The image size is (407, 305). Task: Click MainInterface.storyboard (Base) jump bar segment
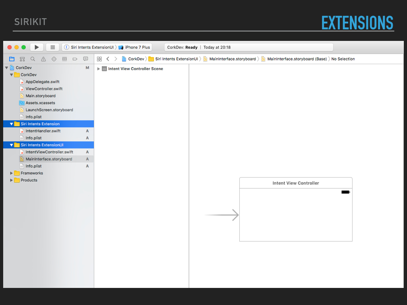point(294,59)
